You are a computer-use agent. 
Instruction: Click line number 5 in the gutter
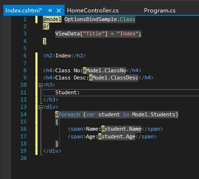(25, 48)
